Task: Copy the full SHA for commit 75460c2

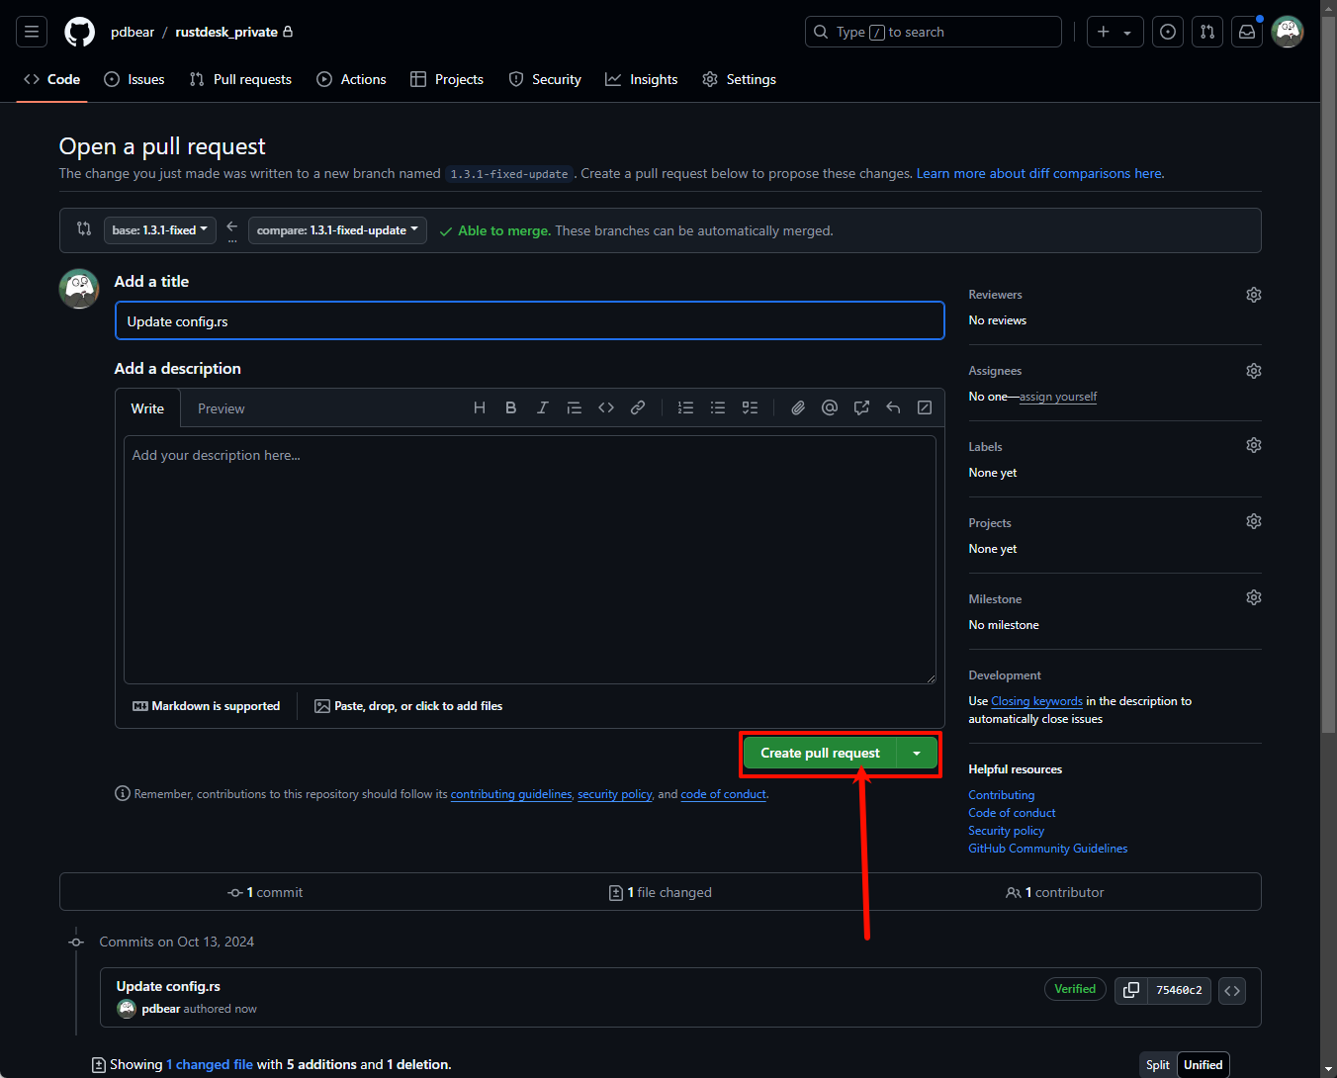Action: pyautogui.click(x=1131, y=990)
